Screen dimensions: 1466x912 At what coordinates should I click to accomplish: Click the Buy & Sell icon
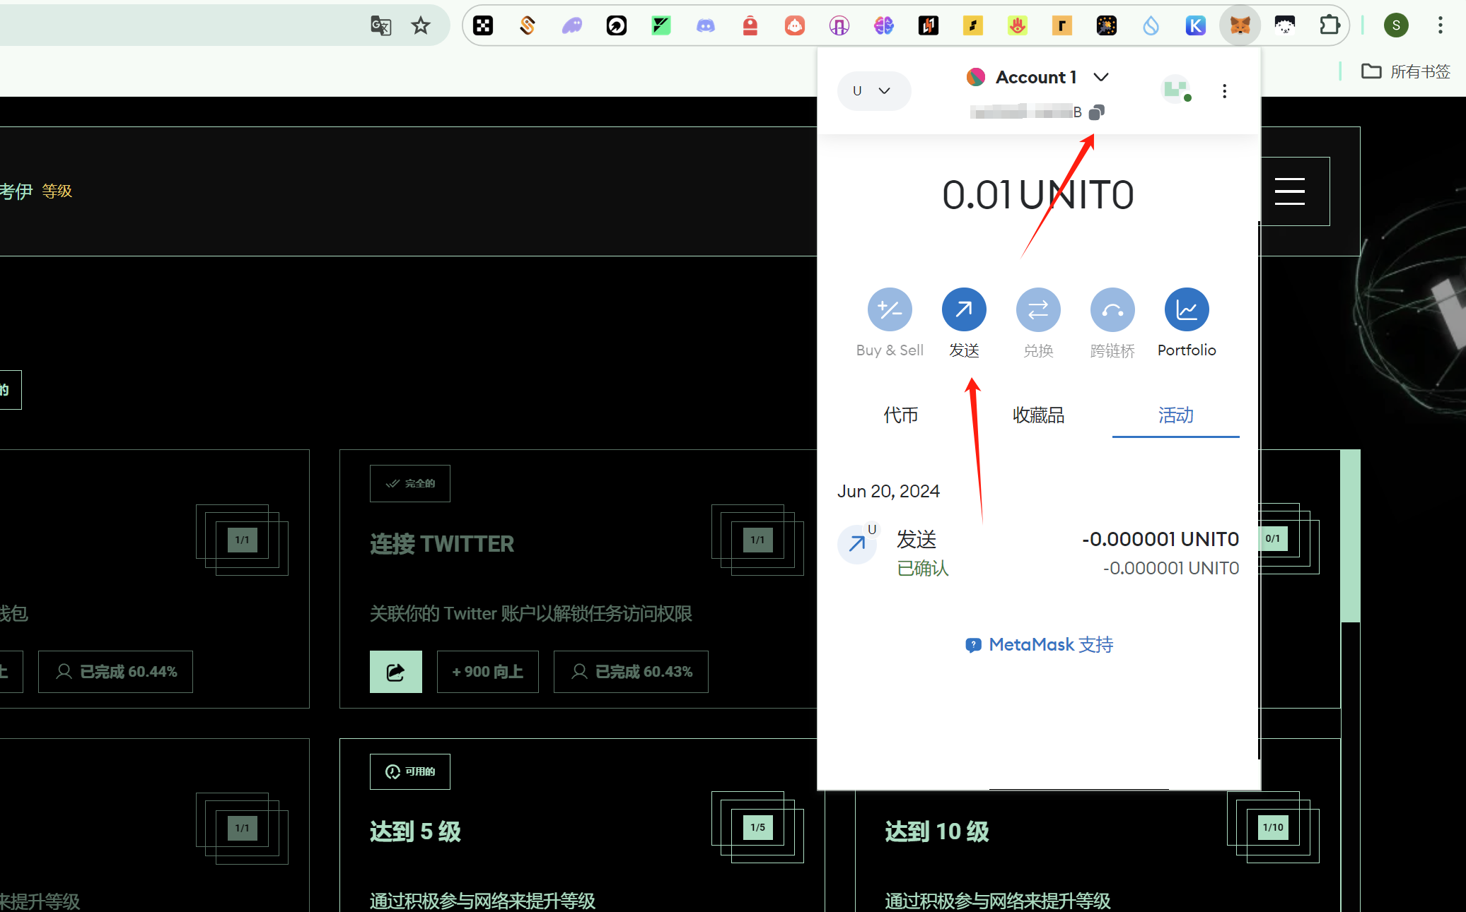point(890,309)
